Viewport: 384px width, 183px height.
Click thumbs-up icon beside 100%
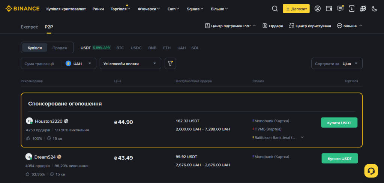click(x=28, y=138)
